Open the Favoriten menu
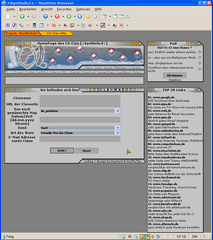The height and width of the screenshot is (240, 213). 64,9
